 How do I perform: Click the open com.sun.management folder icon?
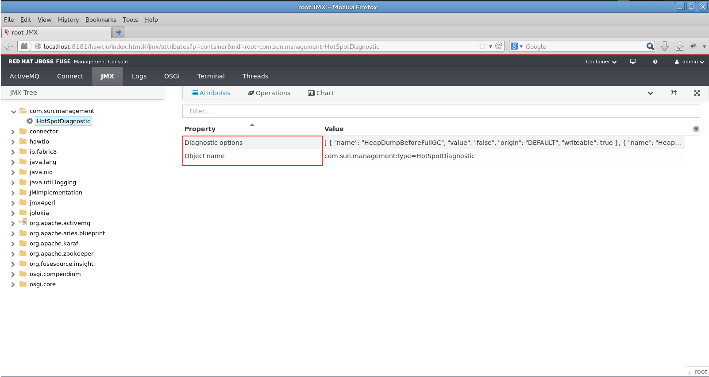pos(23,111)
